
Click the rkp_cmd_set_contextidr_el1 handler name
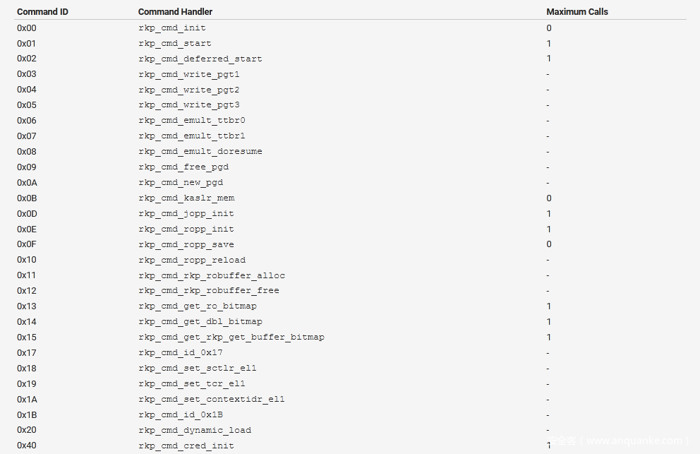point(211,400)
